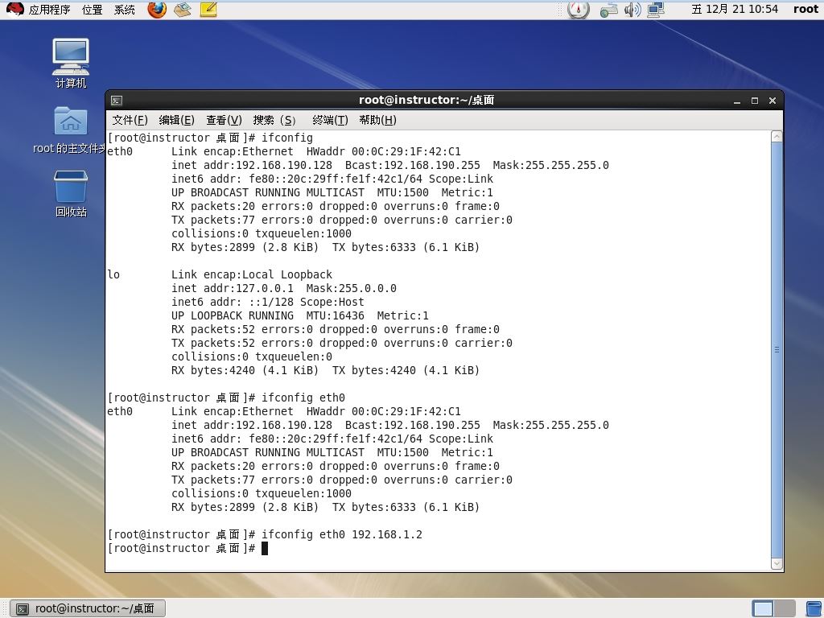Open the volume speaker tray icon

(632, 10)
